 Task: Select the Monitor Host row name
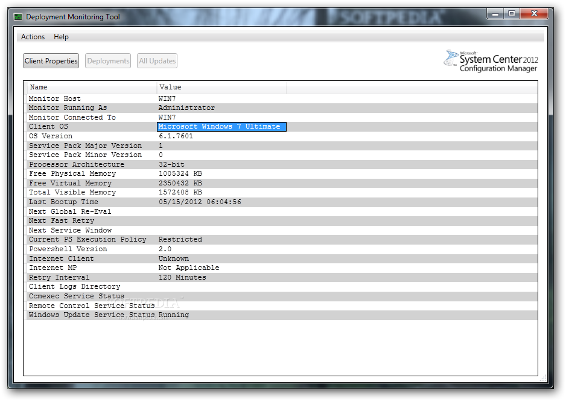tap(55, 98)
